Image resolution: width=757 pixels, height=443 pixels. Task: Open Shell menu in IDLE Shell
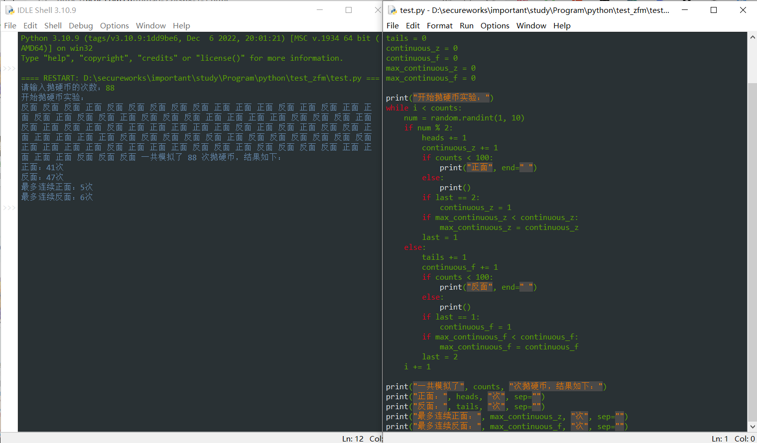click(x=53, y=25)
